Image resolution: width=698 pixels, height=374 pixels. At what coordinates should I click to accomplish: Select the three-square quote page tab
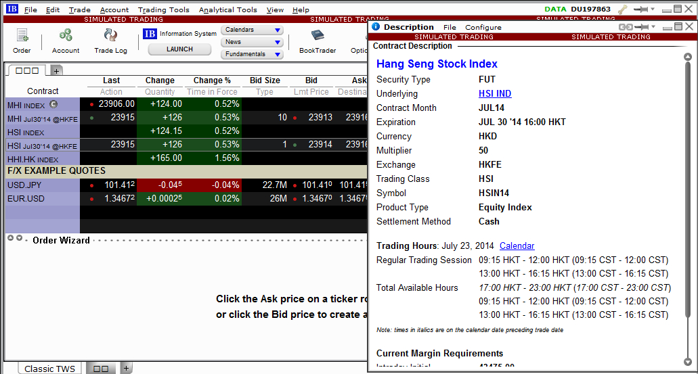point(27,70)
